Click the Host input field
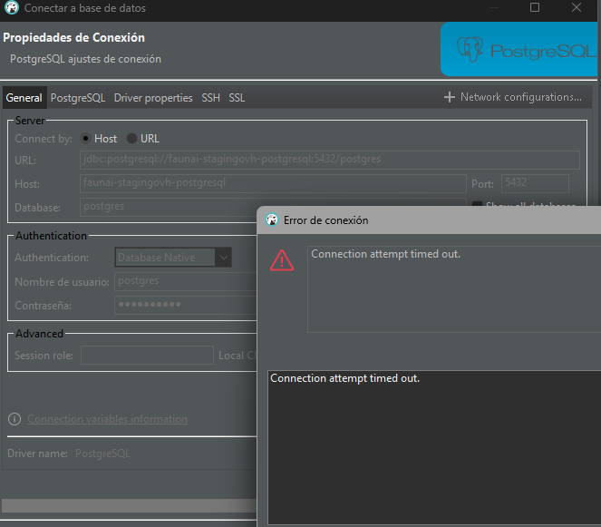The image size is (601, 527). 272,183
